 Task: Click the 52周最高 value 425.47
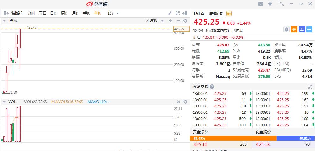(x=264, y=70)
